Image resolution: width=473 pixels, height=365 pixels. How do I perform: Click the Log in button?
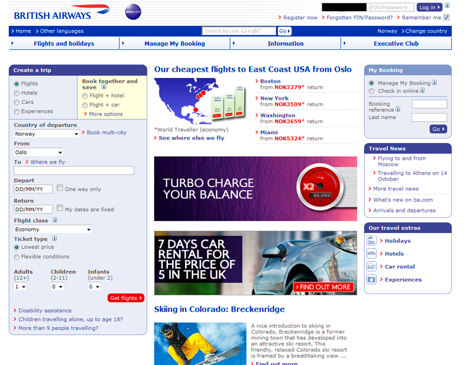pyautogui.click(x=430, y=7)
